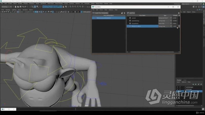This screenshot has height=115, width=205.
Task: Select the pose interpolator item in left list
Action: coord(109,18)
